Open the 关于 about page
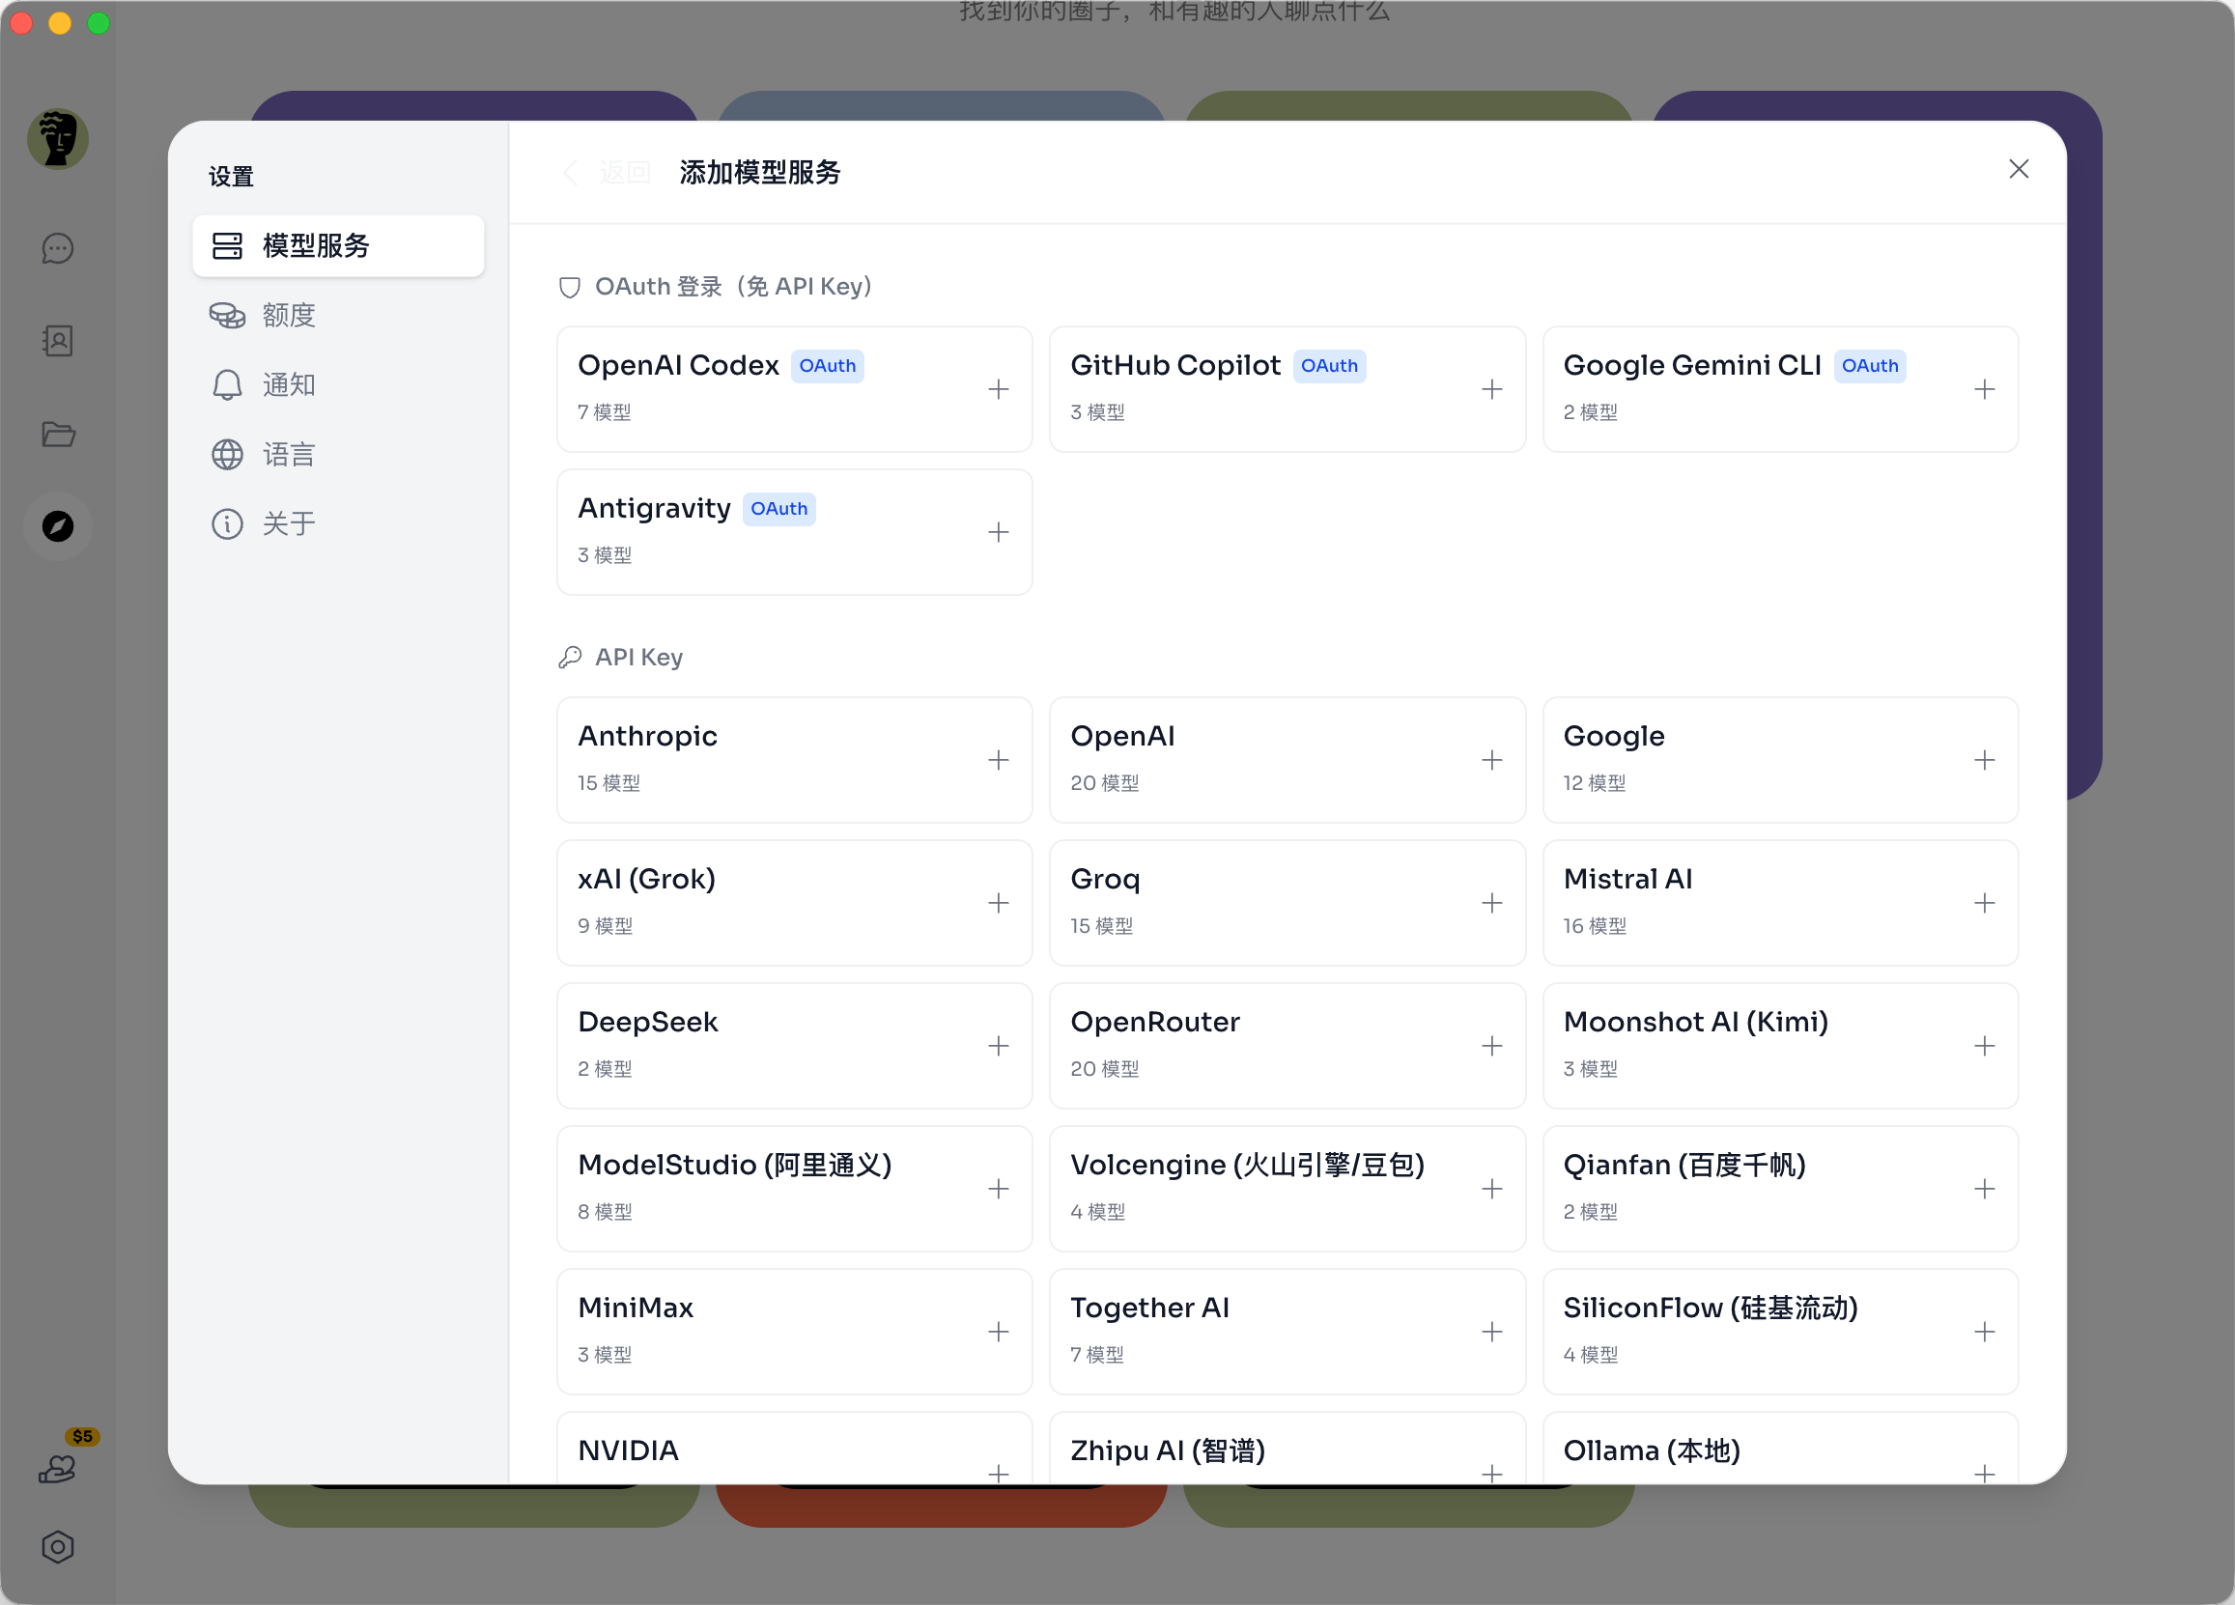This screenshot has height=1605, width=2235. 288,523
